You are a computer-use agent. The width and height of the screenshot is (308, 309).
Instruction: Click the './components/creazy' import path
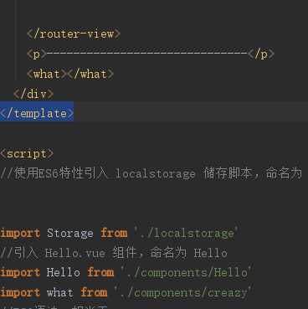(x=182, y=293)
